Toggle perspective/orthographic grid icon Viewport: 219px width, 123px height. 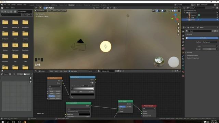[x=178, y=35]
